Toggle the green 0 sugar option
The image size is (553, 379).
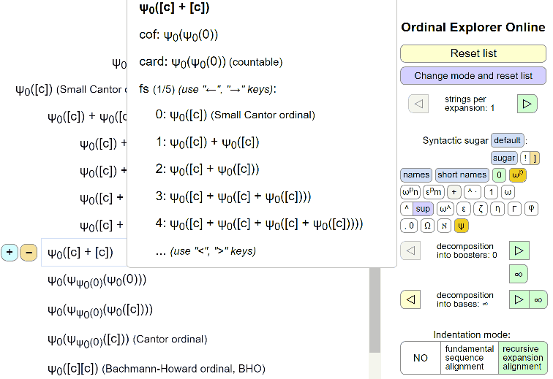coord(499,175)
